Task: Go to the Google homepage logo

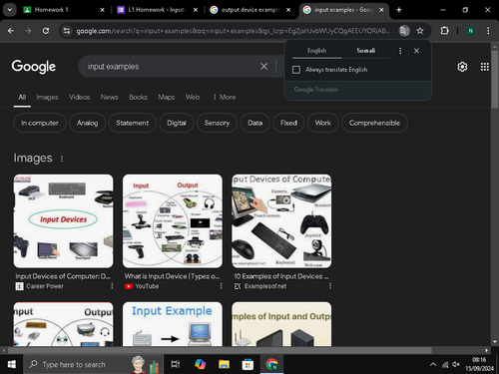Action: click(x=34, y=67)
